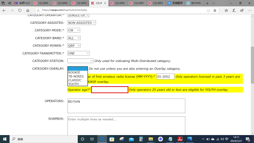Open browser settings and more menu
The image size is (254, 143).
click(250, 11)
